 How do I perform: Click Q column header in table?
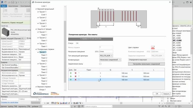tap(110, 70)
